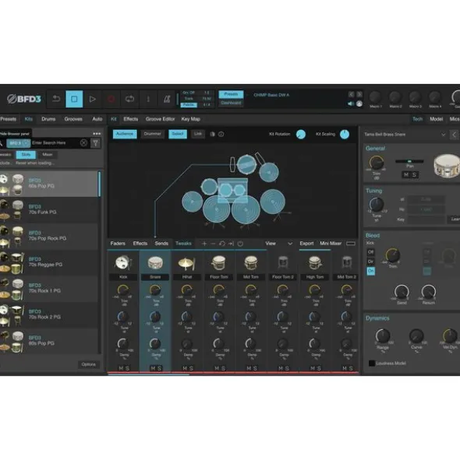Check the Loudness Model checkbox

(372, 363)
